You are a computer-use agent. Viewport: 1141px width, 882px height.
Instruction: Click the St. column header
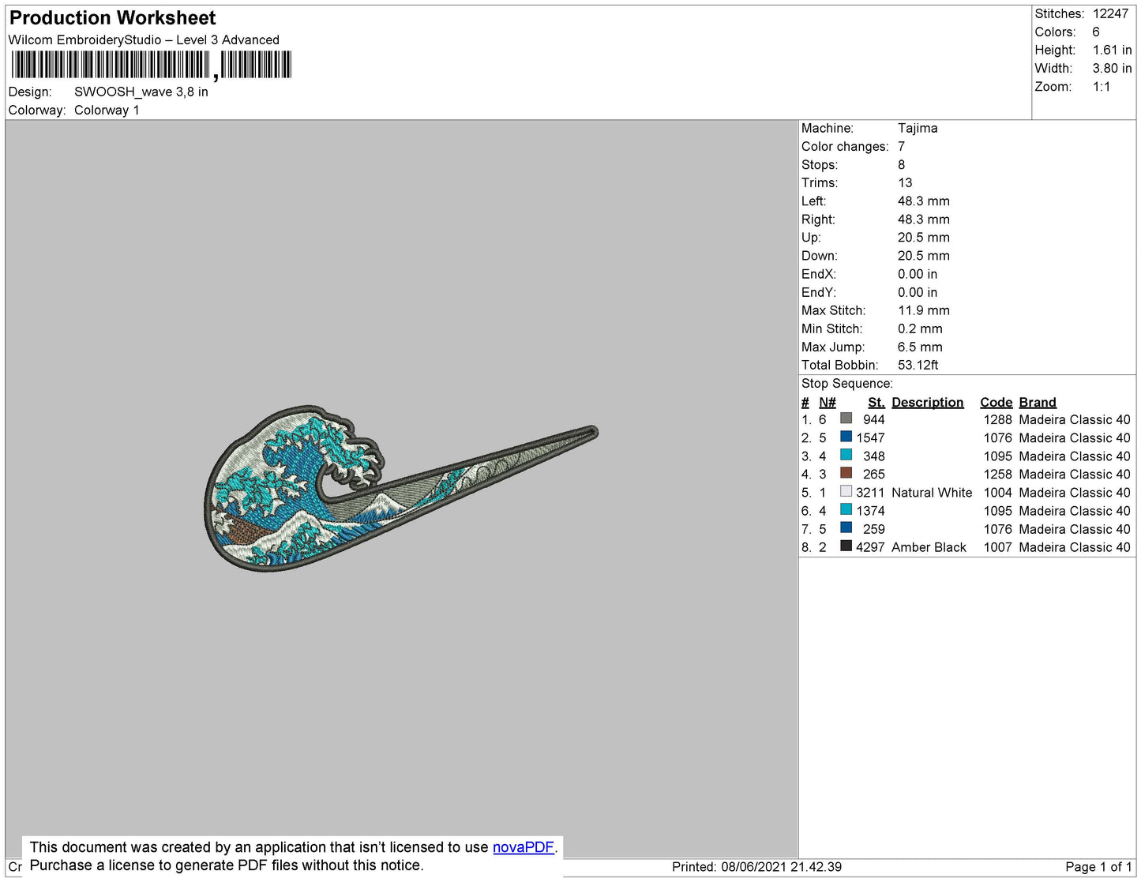click(876, 402)
